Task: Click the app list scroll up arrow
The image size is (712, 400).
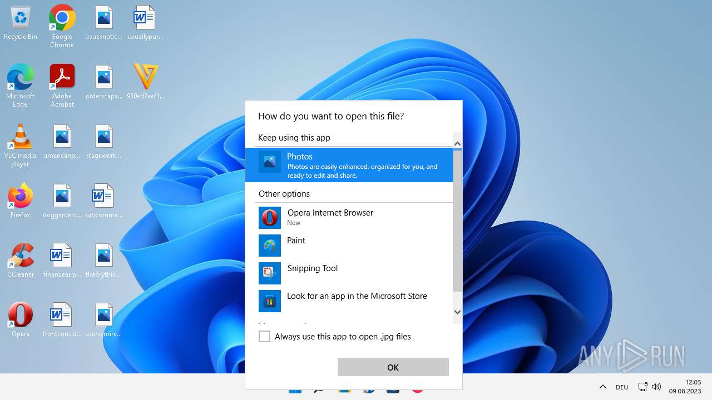Action: [x=458, y=144]
